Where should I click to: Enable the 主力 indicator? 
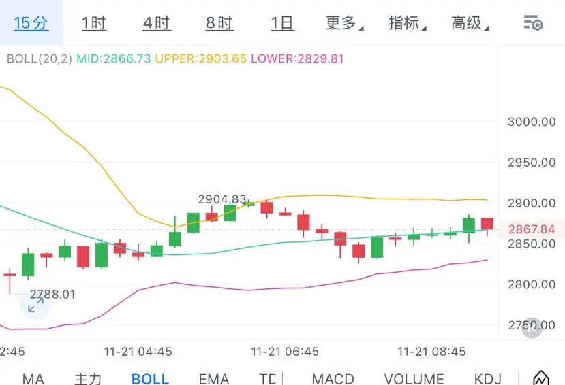click(88, 379)
